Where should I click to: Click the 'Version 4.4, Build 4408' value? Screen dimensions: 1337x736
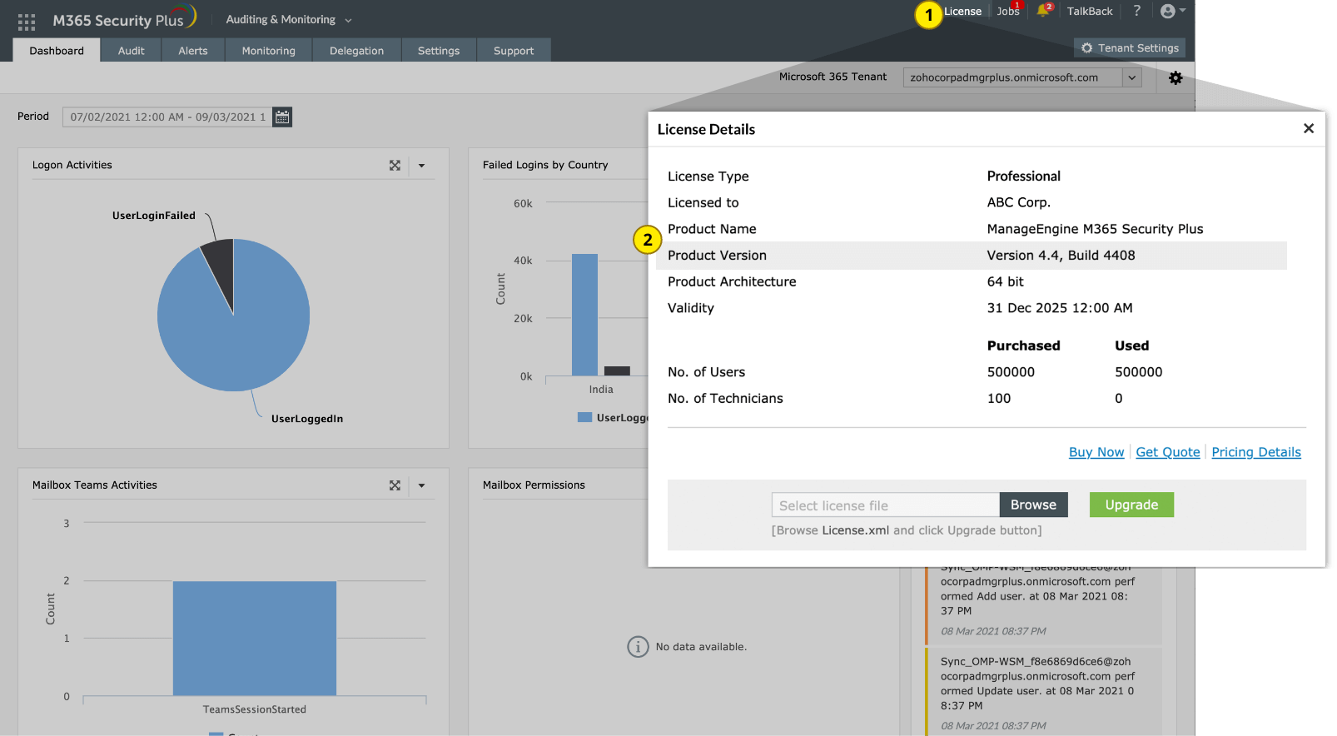[x=1061, y=256]
